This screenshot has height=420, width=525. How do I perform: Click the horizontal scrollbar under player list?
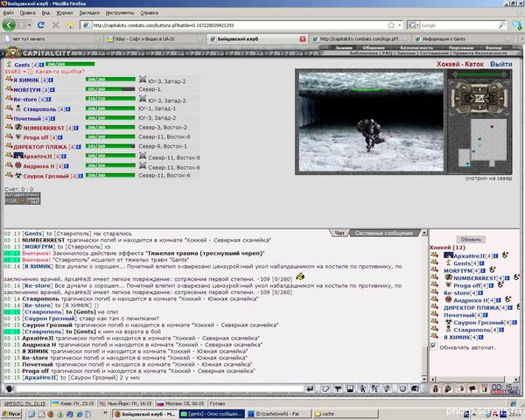click(x=474, y=379)
